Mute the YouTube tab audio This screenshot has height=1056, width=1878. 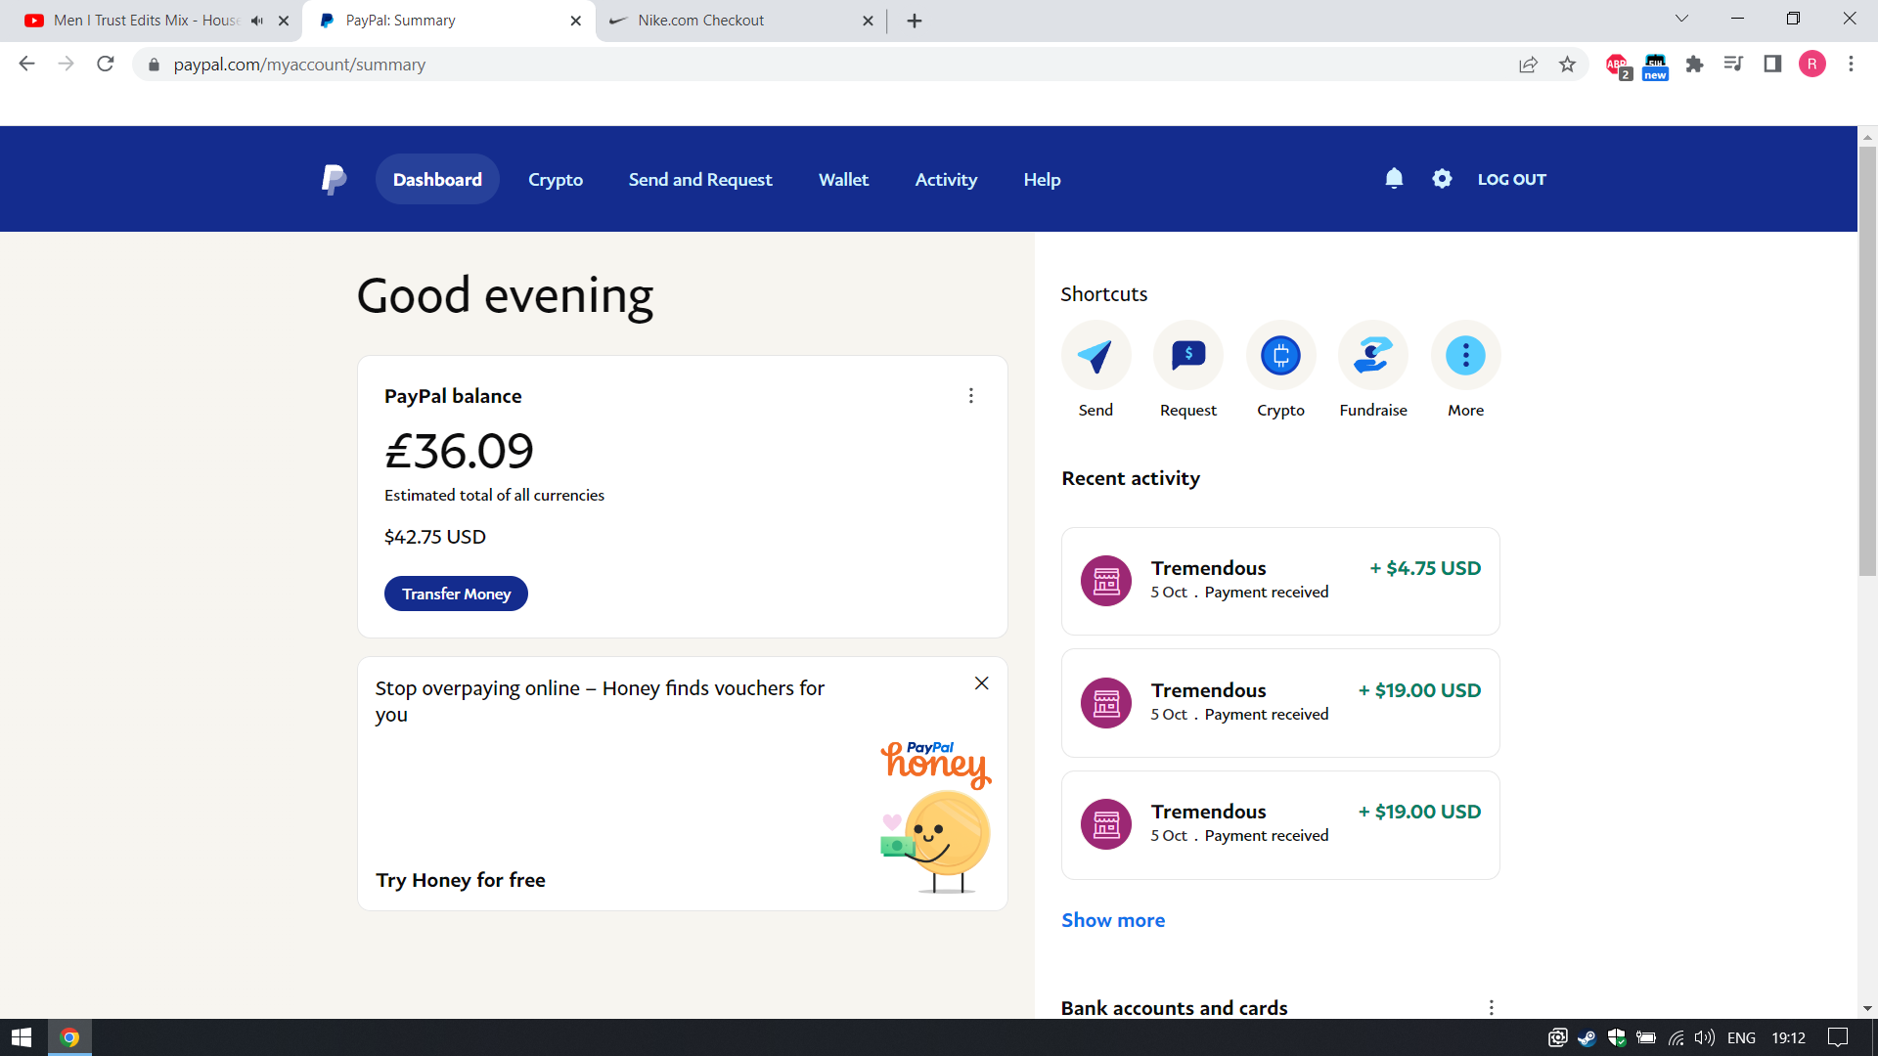click(x=257, y=21)
